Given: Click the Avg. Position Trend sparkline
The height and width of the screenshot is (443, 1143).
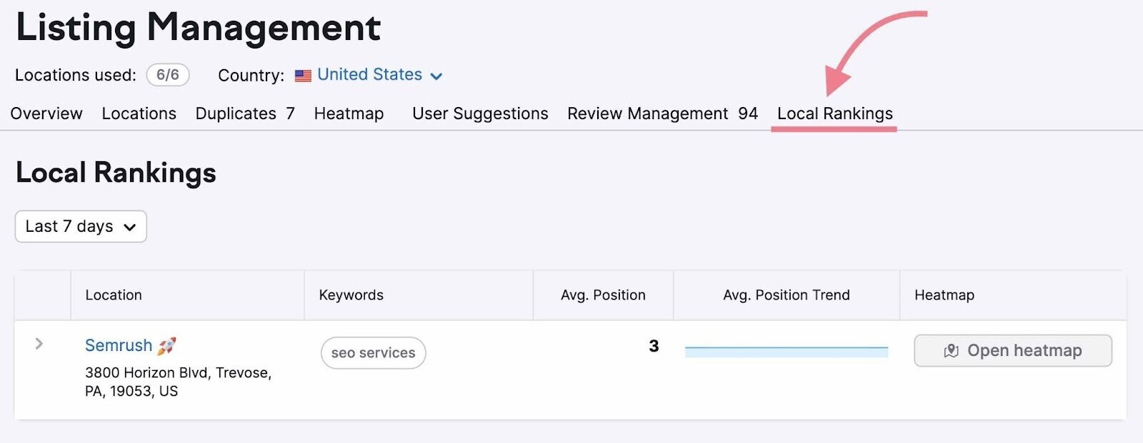Looking at the screenshot, I should pos(786,351).
